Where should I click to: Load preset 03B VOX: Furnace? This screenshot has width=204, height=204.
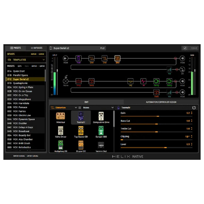[x=25, y=107]
